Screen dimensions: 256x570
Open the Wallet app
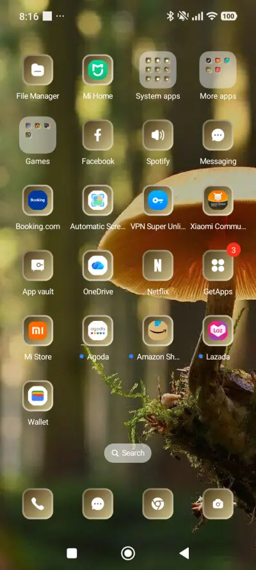pos(38,396)
